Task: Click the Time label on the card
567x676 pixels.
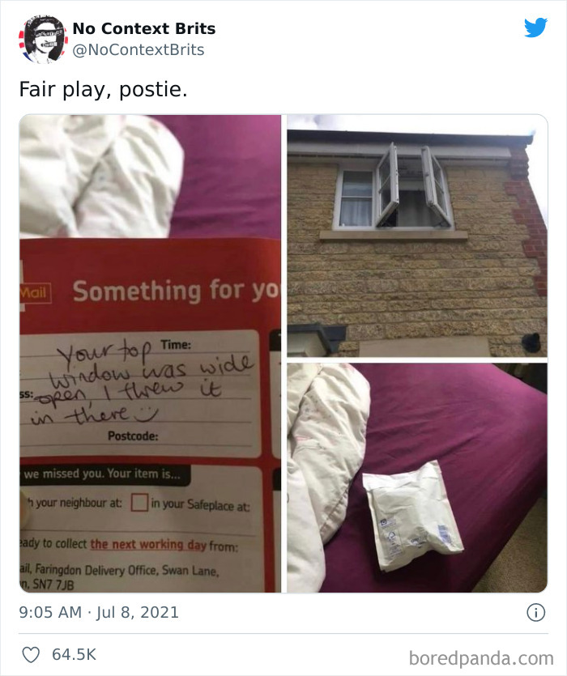Action: coord(176,345)
